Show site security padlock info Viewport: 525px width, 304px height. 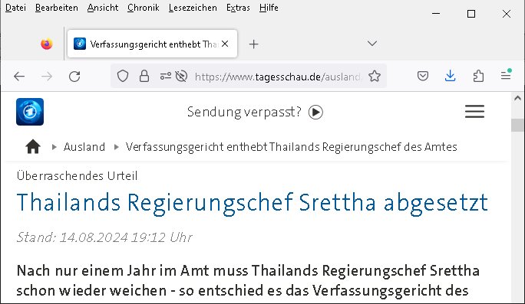coord(144,76)
